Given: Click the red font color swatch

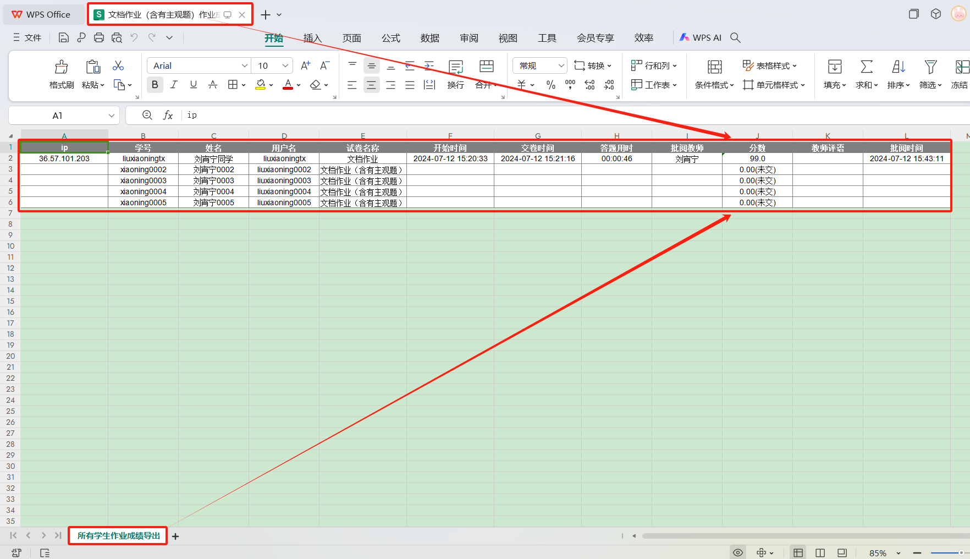Looking at the screenshot, I should (288, 85).
